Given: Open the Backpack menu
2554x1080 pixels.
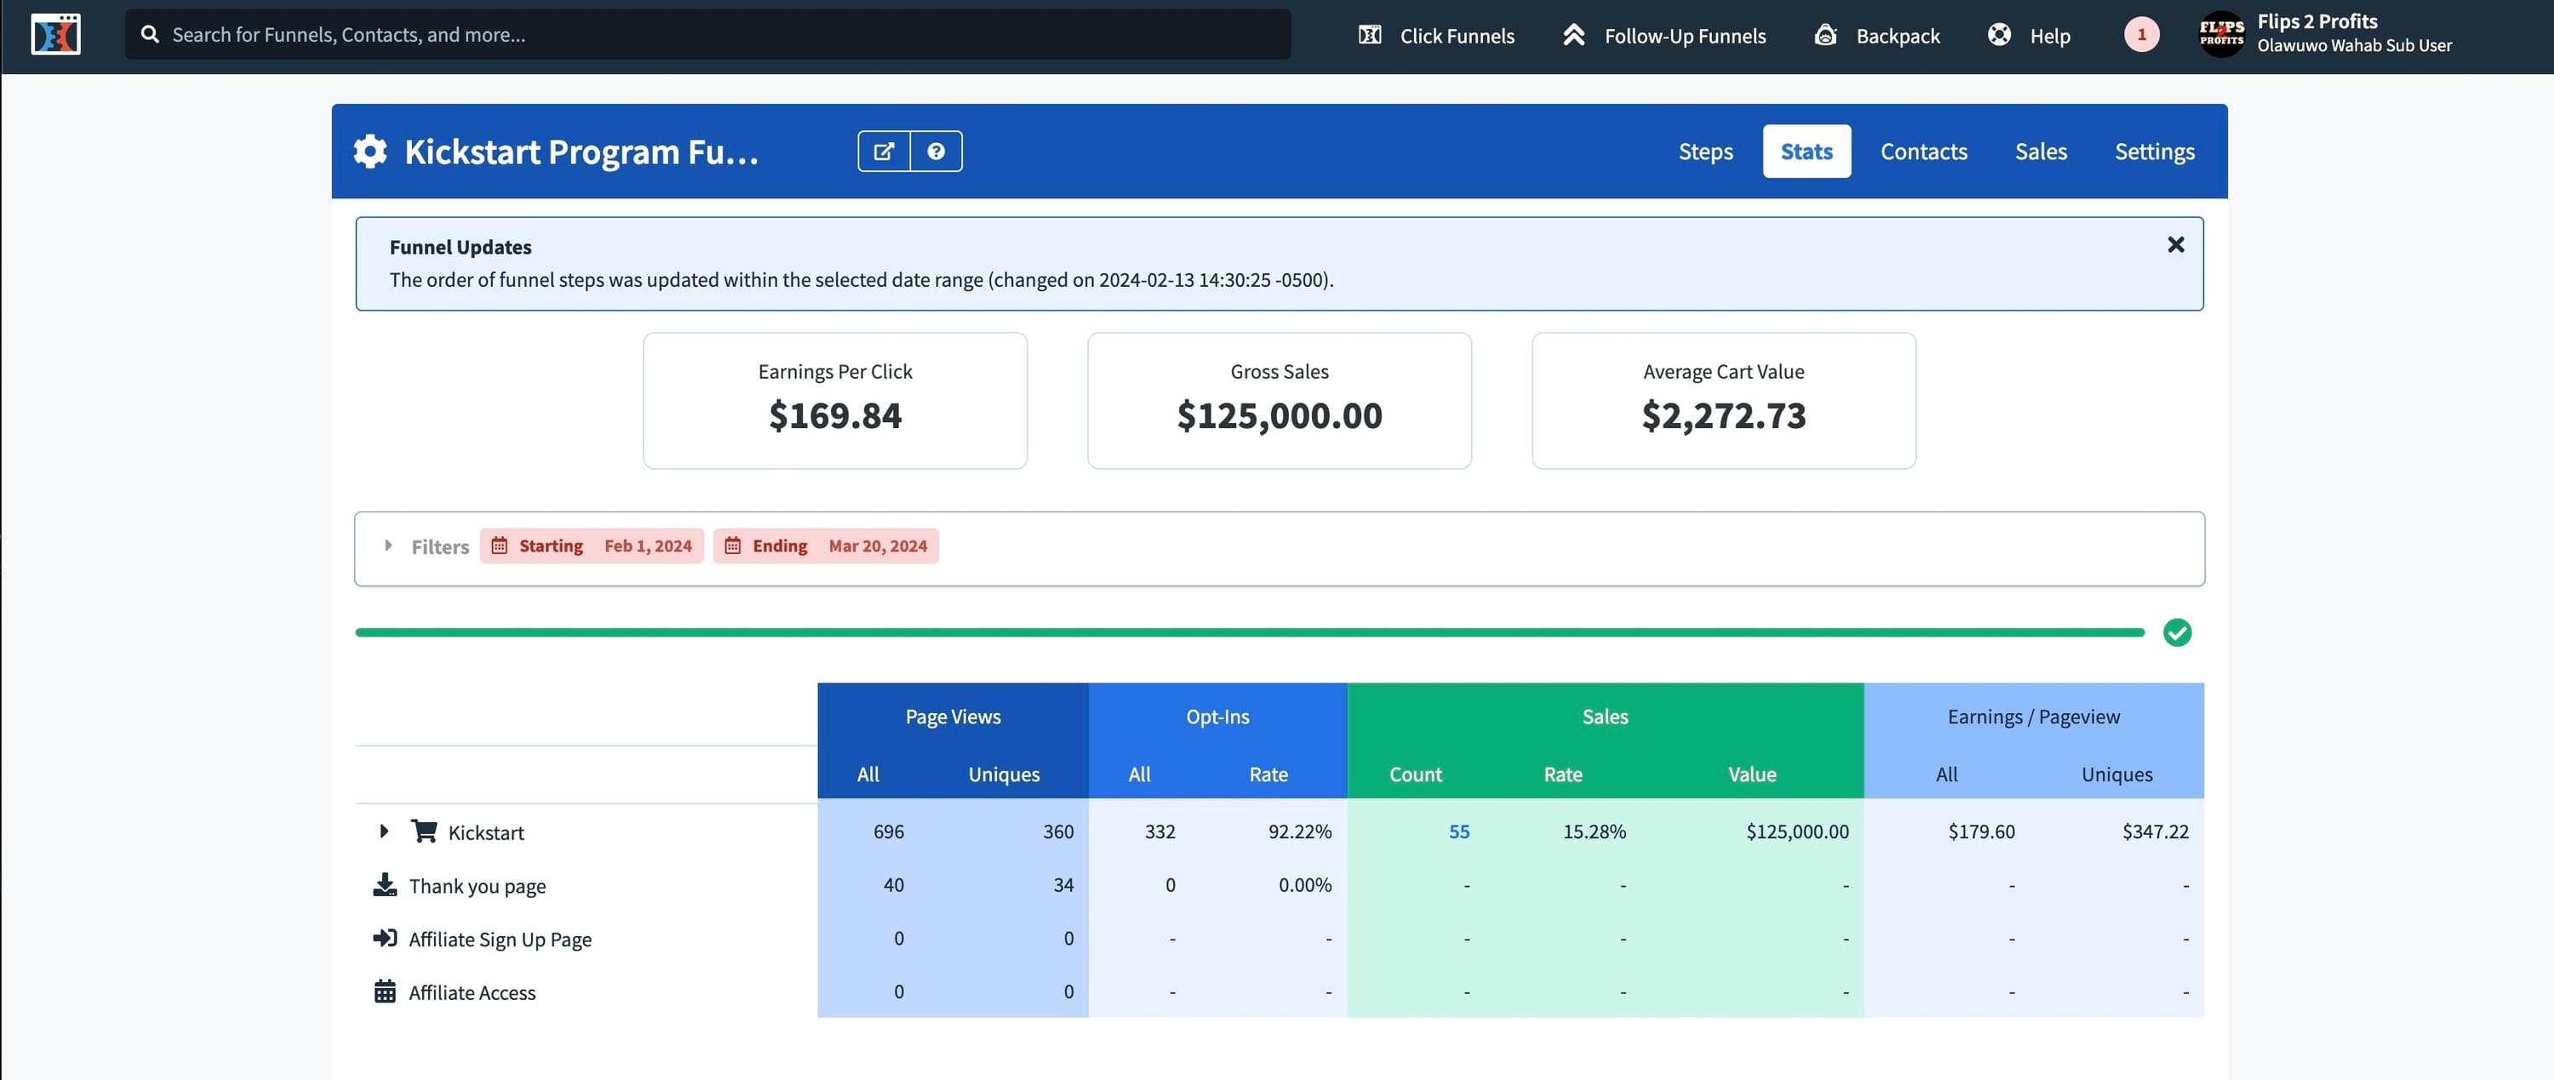Looking at the screenshot, I should [1877, 36].
